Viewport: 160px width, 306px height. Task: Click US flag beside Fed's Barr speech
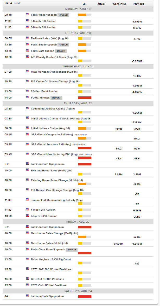(x=28, y=50)
